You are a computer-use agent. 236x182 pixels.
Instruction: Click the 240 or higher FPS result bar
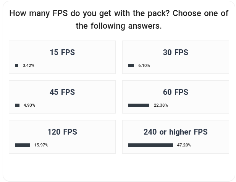point(150,145)
